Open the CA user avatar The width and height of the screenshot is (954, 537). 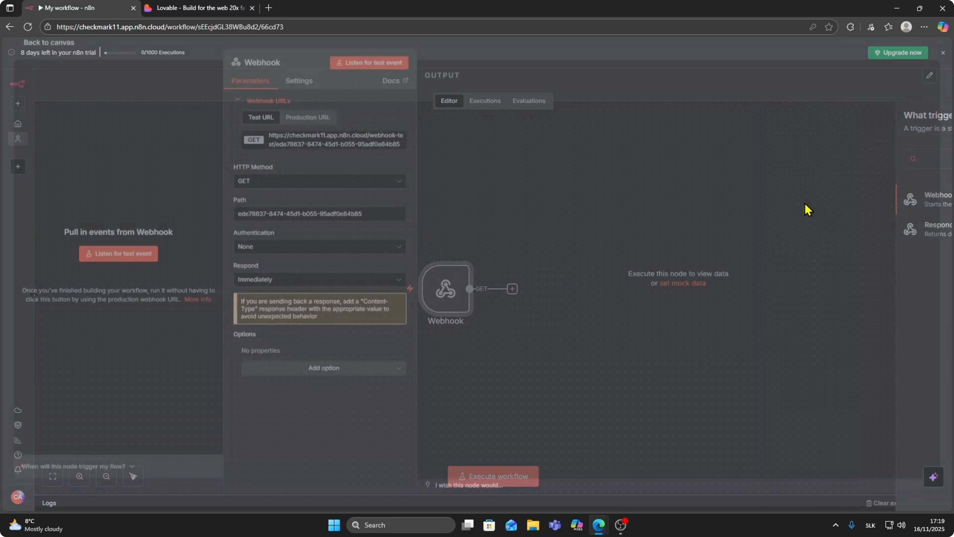pos(18,497)
